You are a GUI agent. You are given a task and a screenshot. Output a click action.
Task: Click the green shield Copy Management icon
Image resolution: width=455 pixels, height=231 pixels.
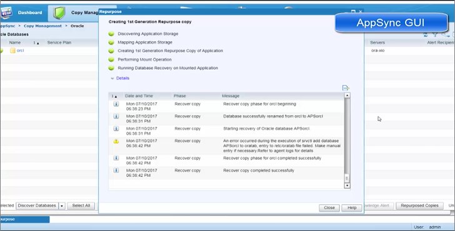pos(59,12)
